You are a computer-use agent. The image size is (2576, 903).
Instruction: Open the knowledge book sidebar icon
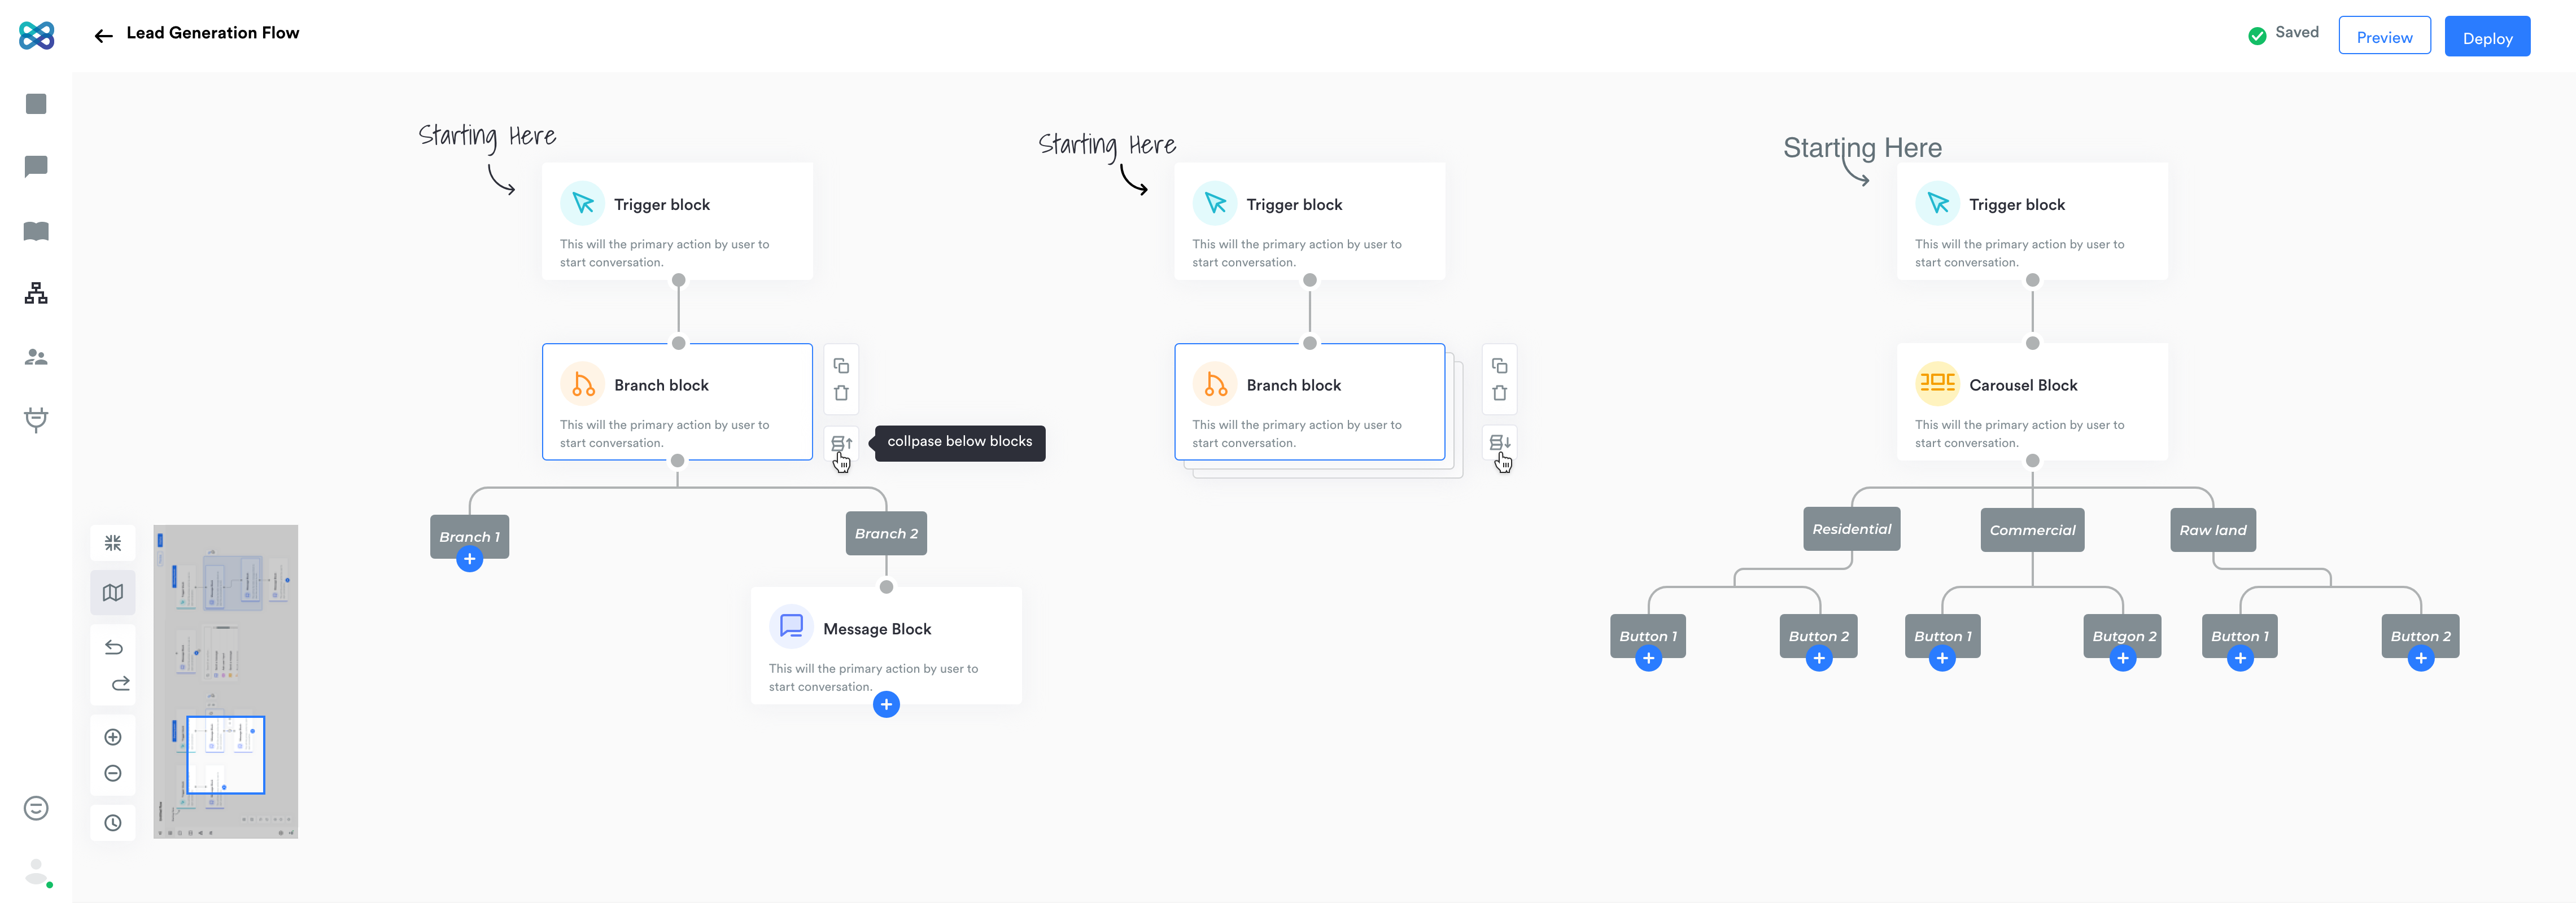[x=36, y=231]
